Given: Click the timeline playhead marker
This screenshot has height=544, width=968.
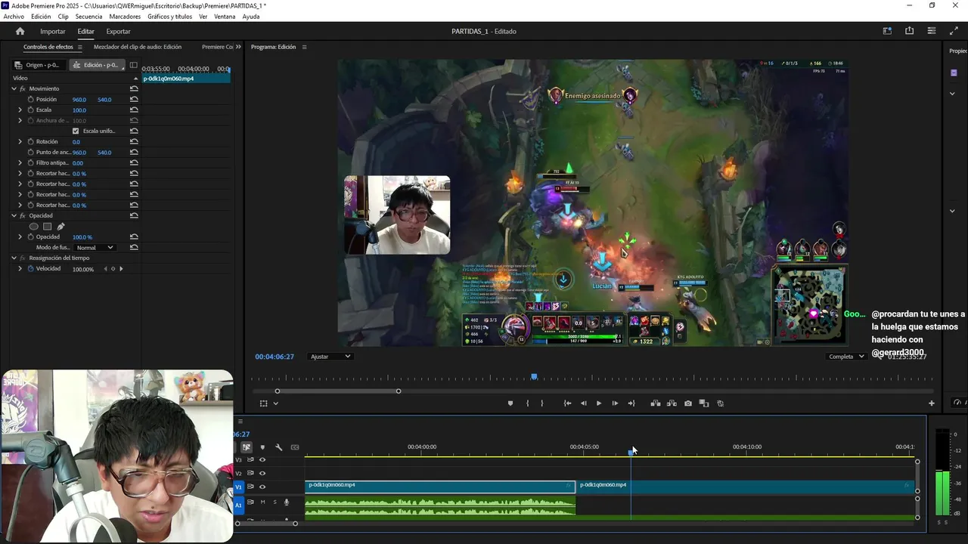Looking at the screenshot, I should click(631, 452).
